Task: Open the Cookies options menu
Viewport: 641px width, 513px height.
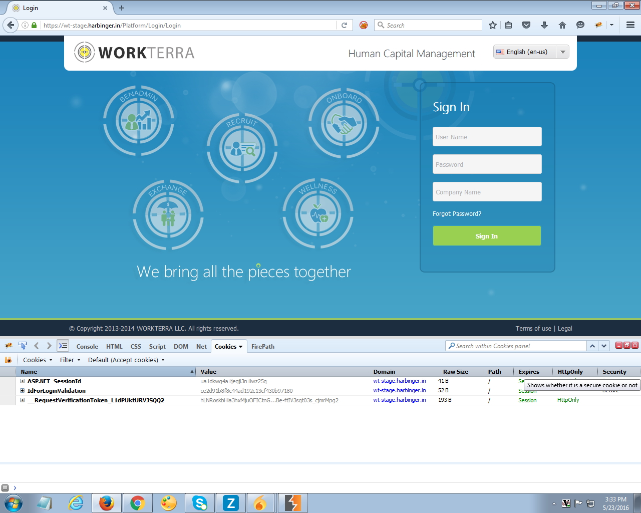Action: [38, 360]
